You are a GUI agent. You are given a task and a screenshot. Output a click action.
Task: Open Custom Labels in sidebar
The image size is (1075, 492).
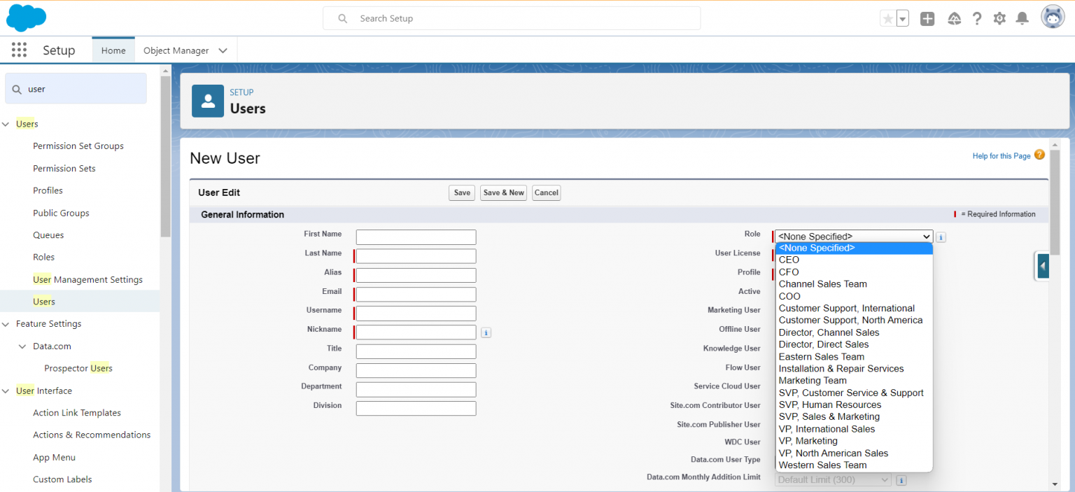62,479
